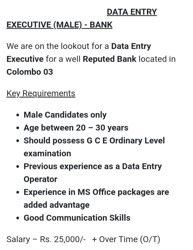Click the "Salary – Rs. 25,000/-" text
Image resolution: width=193 pixels, height=250 pixels.
pyautogui.click(x=46, y=239)
